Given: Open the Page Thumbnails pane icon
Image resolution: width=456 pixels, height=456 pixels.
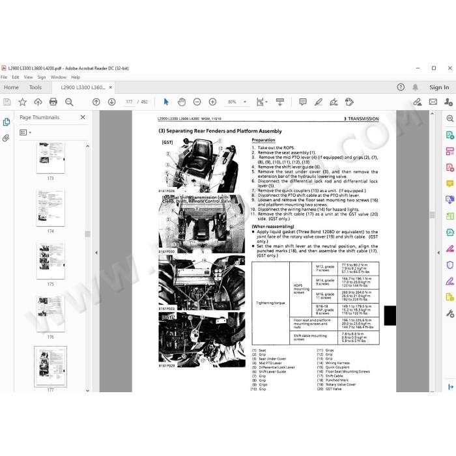Looking at the screenshot, I should (7, 122).
